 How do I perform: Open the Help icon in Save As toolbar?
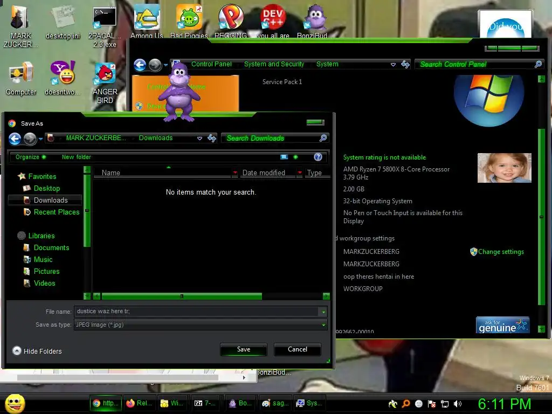point(318,157)
